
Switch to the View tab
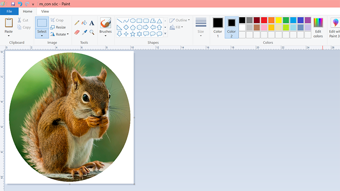(x=45, y=11)
